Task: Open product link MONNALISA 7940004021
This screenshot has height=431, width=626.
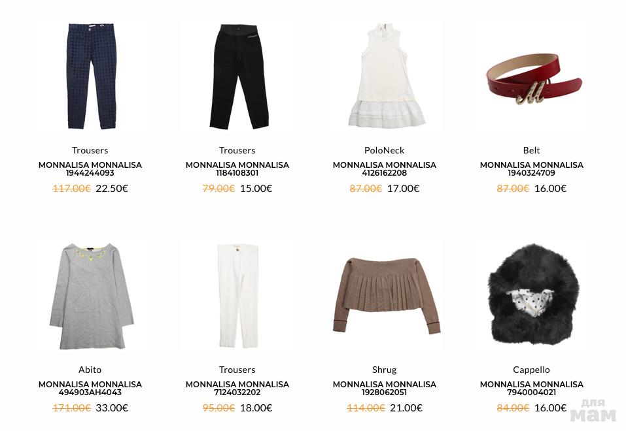Action: pyautogui.click(x=531, y=389)
